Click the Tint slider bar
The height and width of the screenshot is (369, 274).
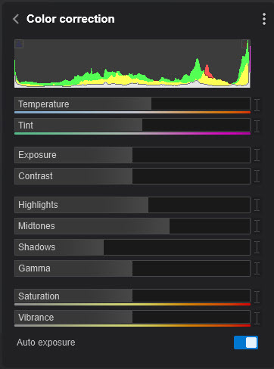pos(132,126)
